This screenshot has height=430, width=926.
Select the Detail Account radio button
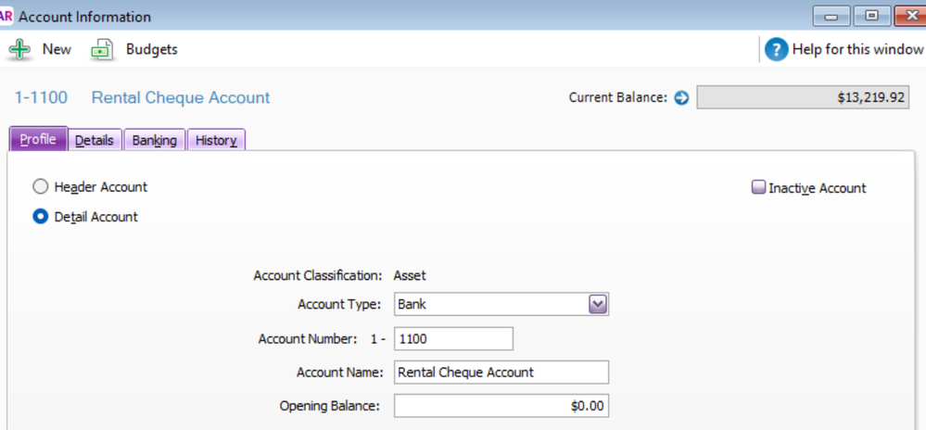[x=40, y=217]
